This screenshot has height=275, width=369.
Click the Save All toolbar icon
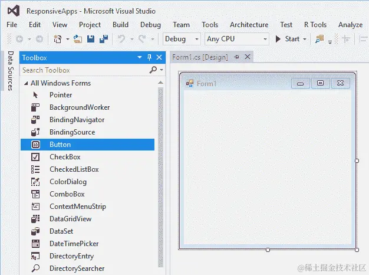104,39
